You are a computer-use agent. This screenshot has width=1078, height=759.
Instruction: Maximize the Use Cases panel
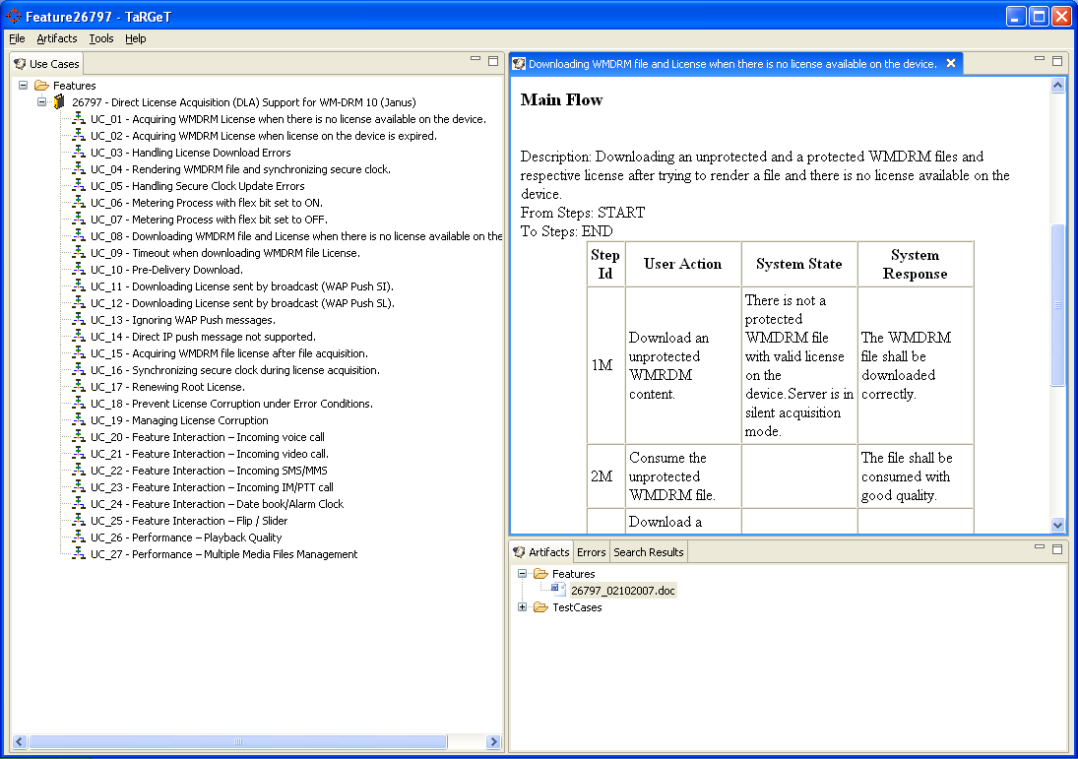click(493, 60)
